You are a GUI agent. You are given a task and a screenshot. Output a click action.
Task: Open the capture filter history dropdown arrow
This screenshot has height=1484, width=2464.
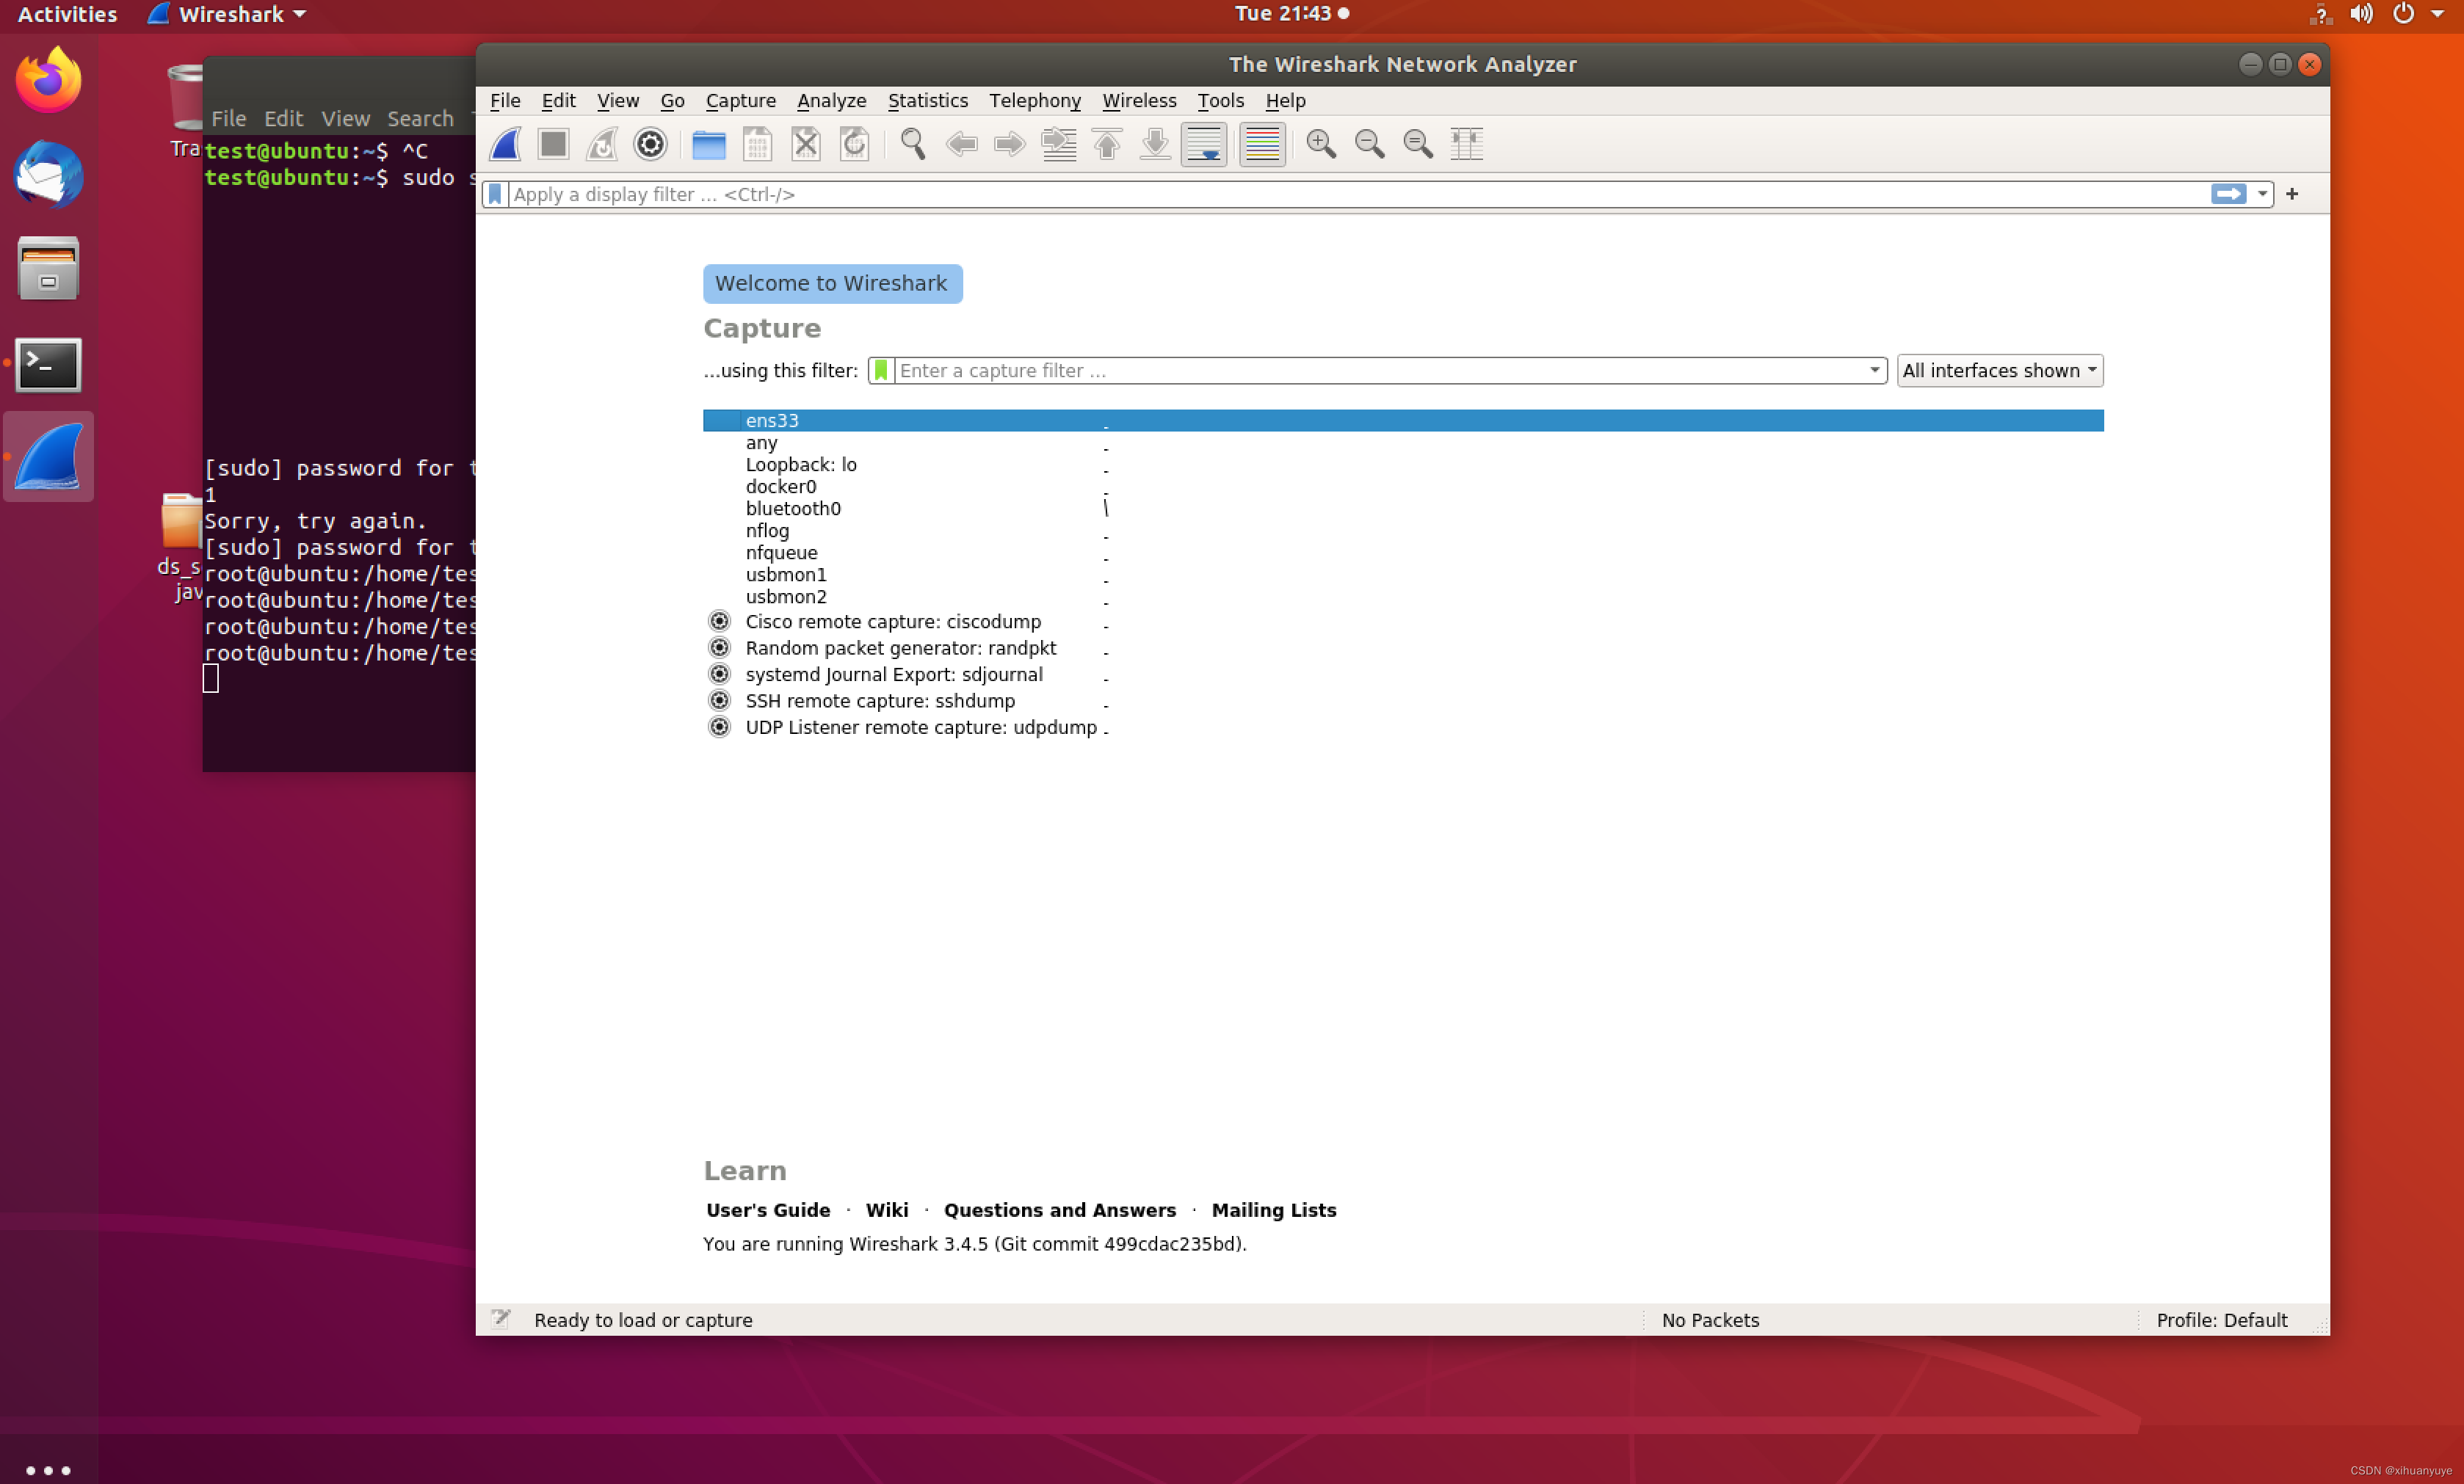[1874, 371]
